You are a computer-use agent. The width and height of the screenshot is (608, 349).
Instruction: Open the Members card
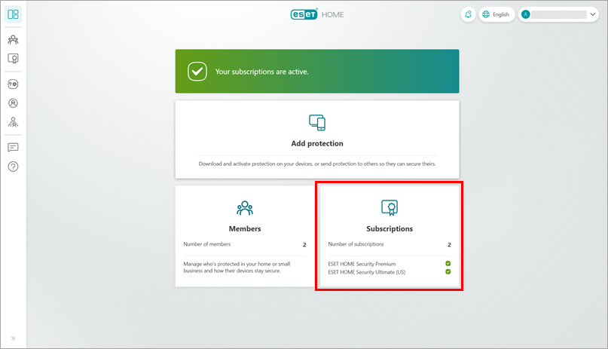[x=244, y=236]
